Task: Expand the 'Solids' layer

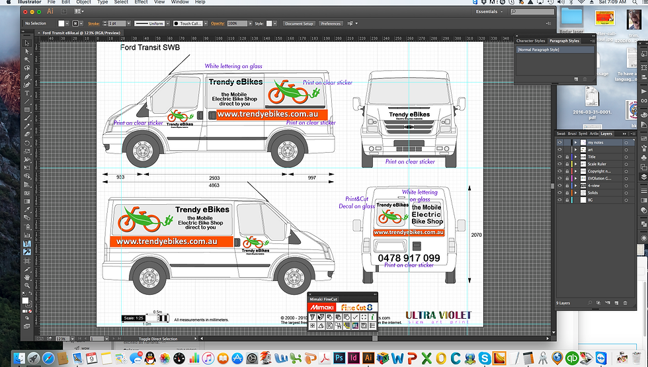Action: tap(575, 192)
